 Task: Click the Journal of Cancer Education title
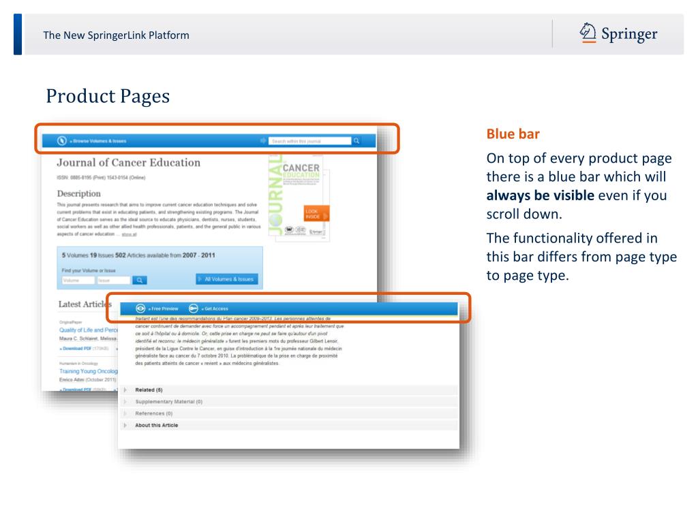click(129, 163)
